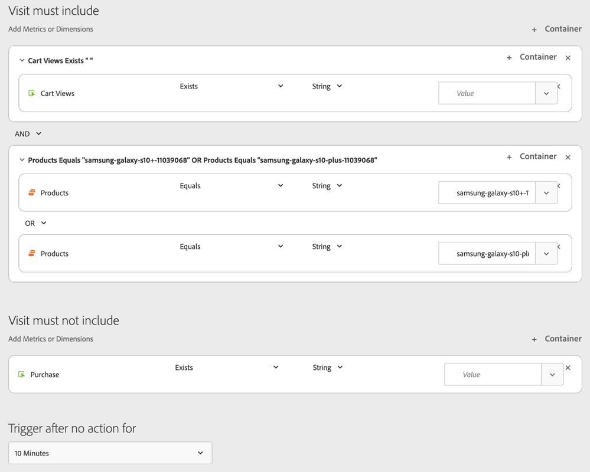The image size is (590, 472).
Task: Open String dropdown for first Products rule
Action: (x=327, y=186)
